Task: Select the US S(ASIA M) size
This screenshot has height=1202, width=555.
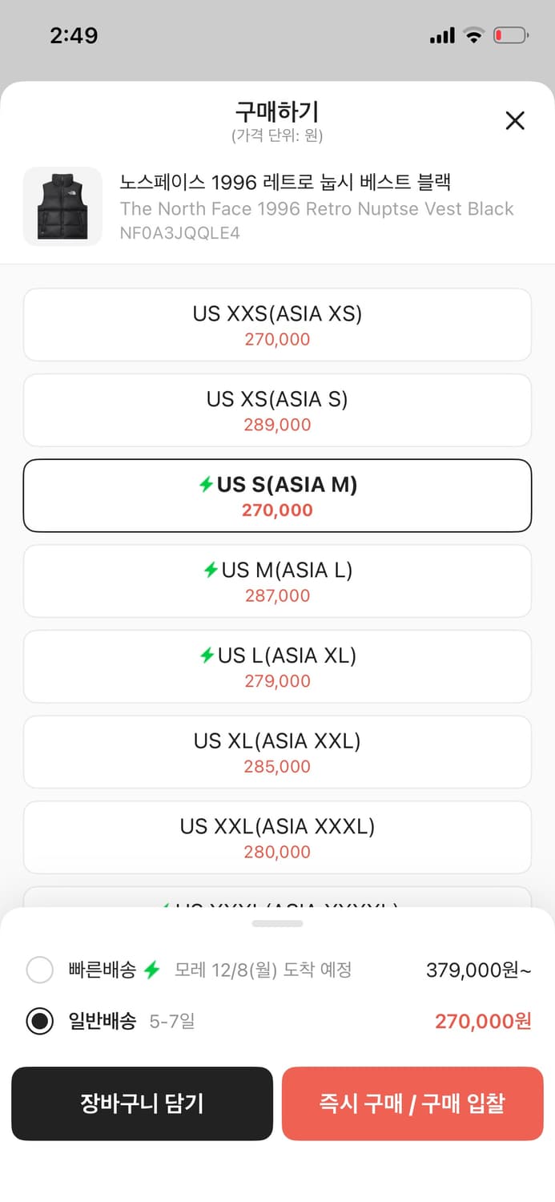Action: tap(277, 495)
